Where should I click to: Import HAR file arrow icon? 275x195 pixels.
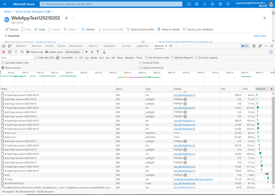[x=98, y=52]
